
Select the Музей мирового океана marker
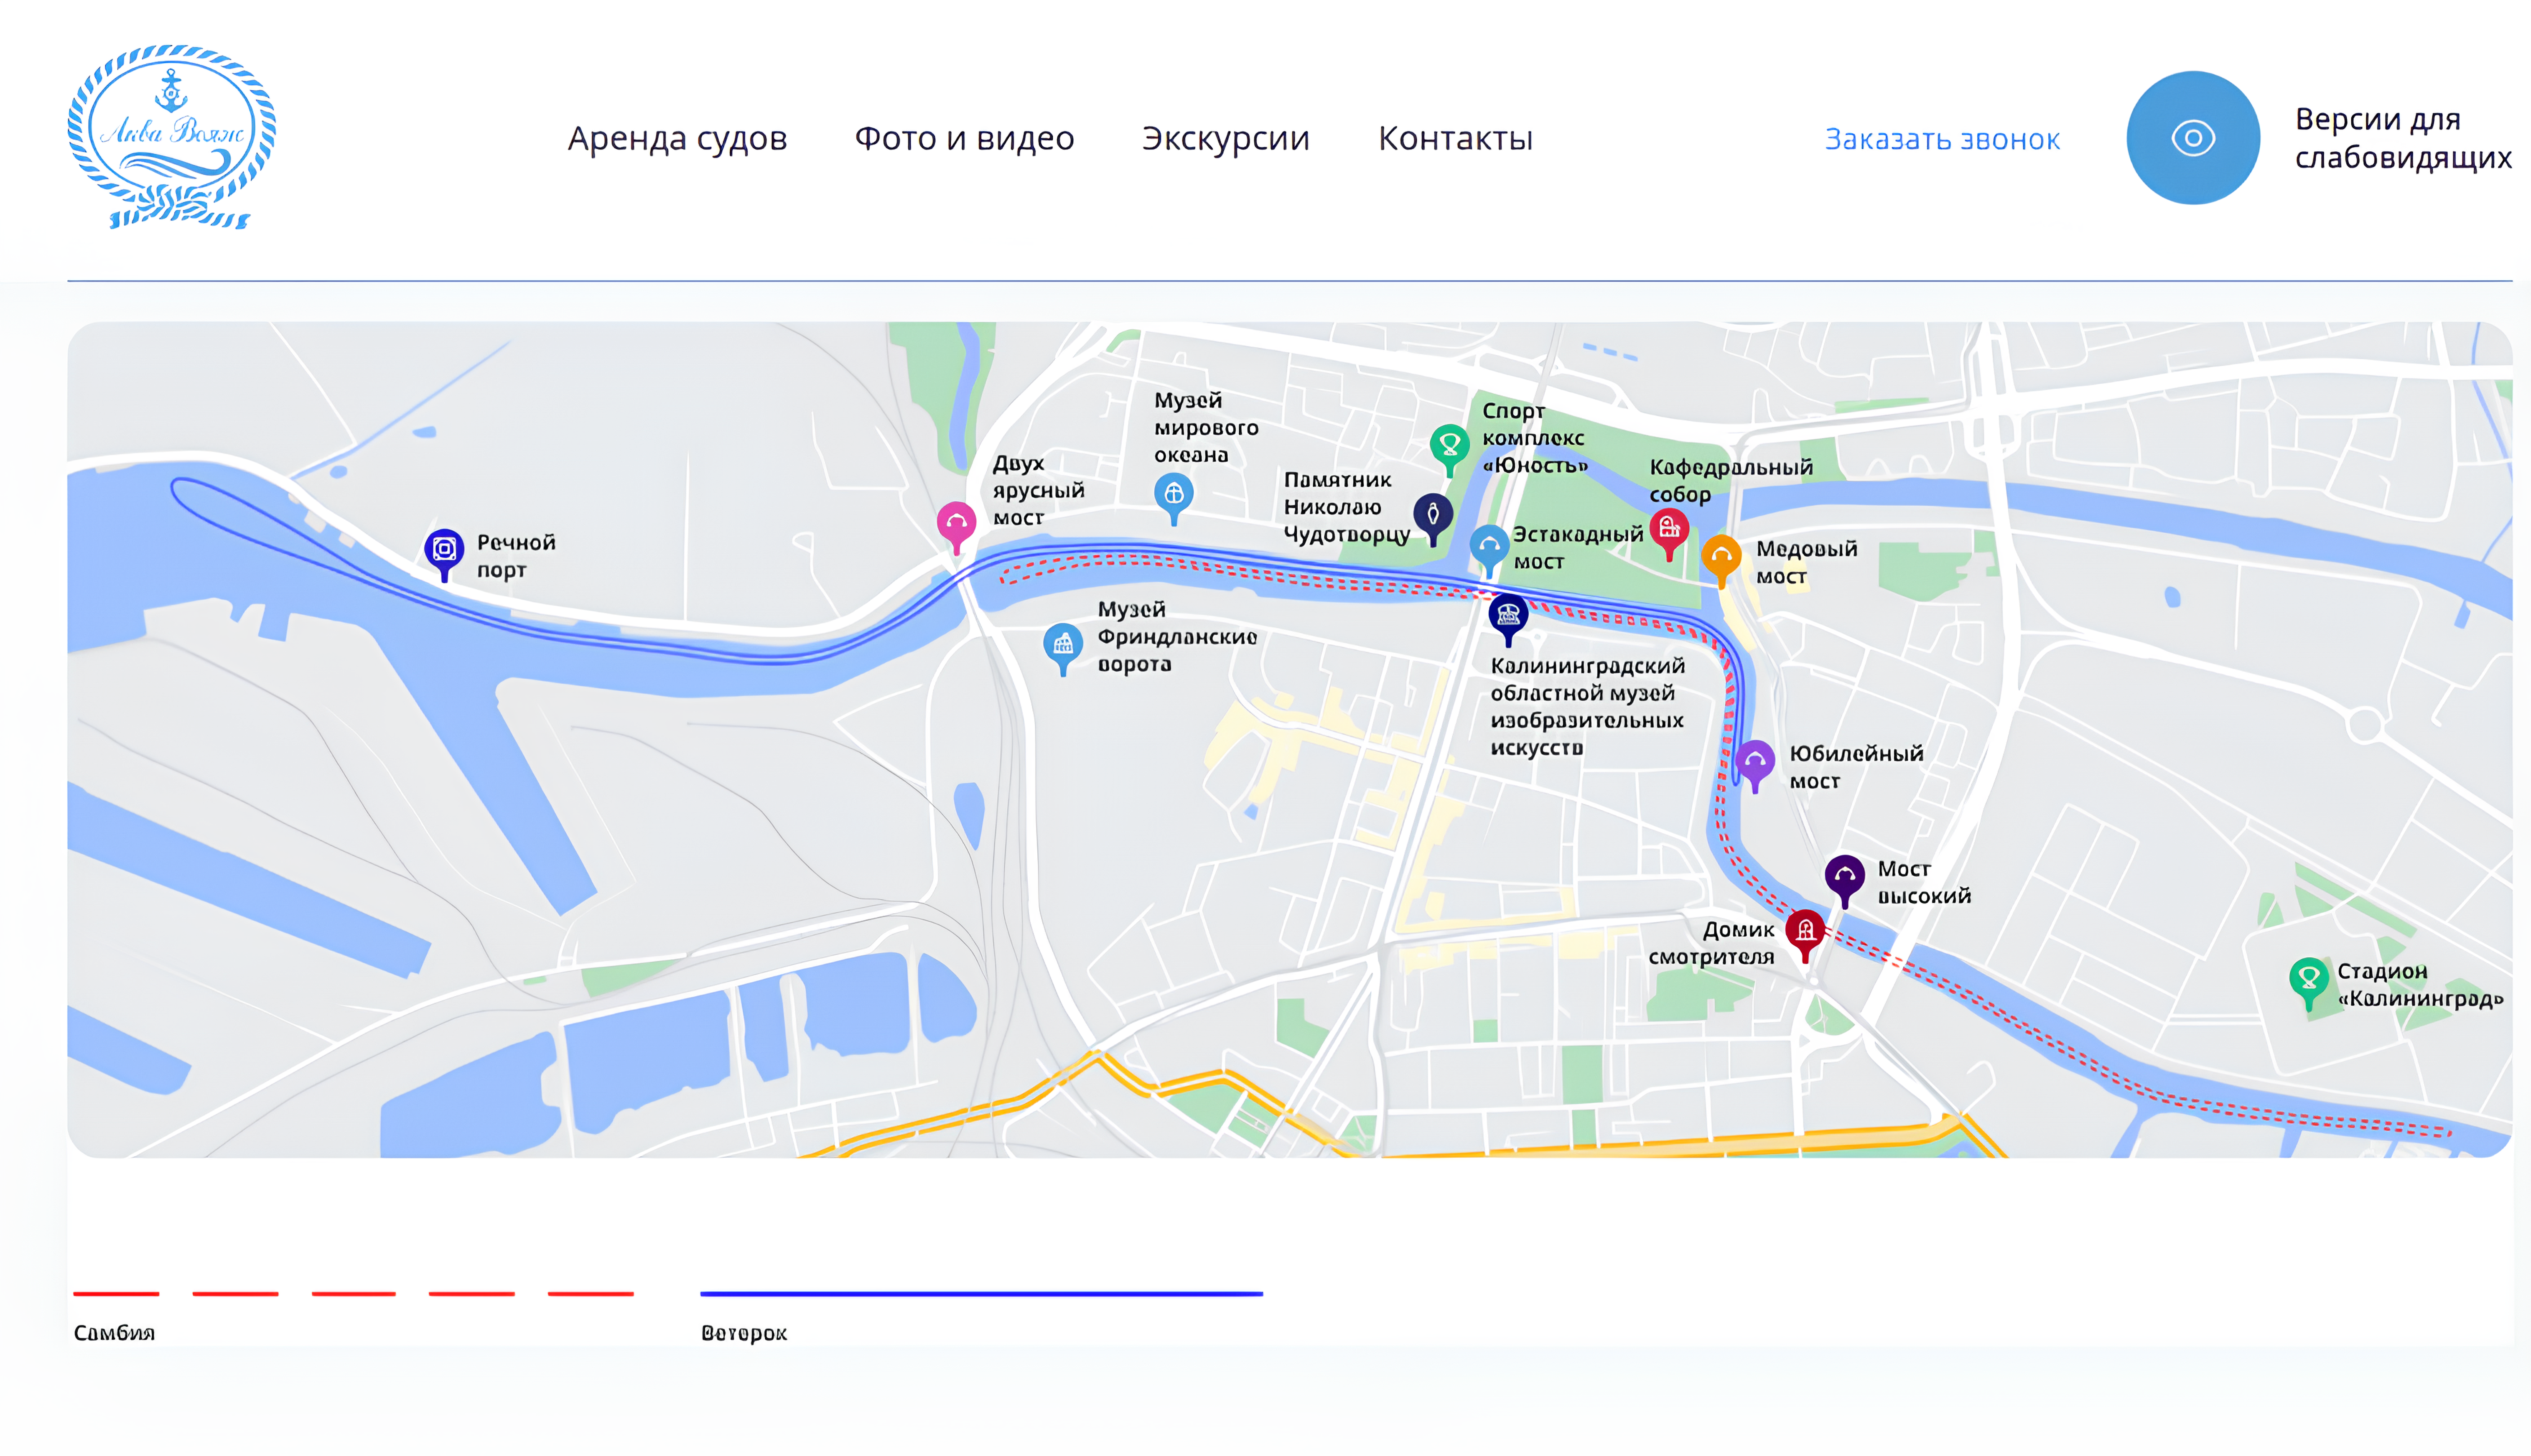point(1173,494)
